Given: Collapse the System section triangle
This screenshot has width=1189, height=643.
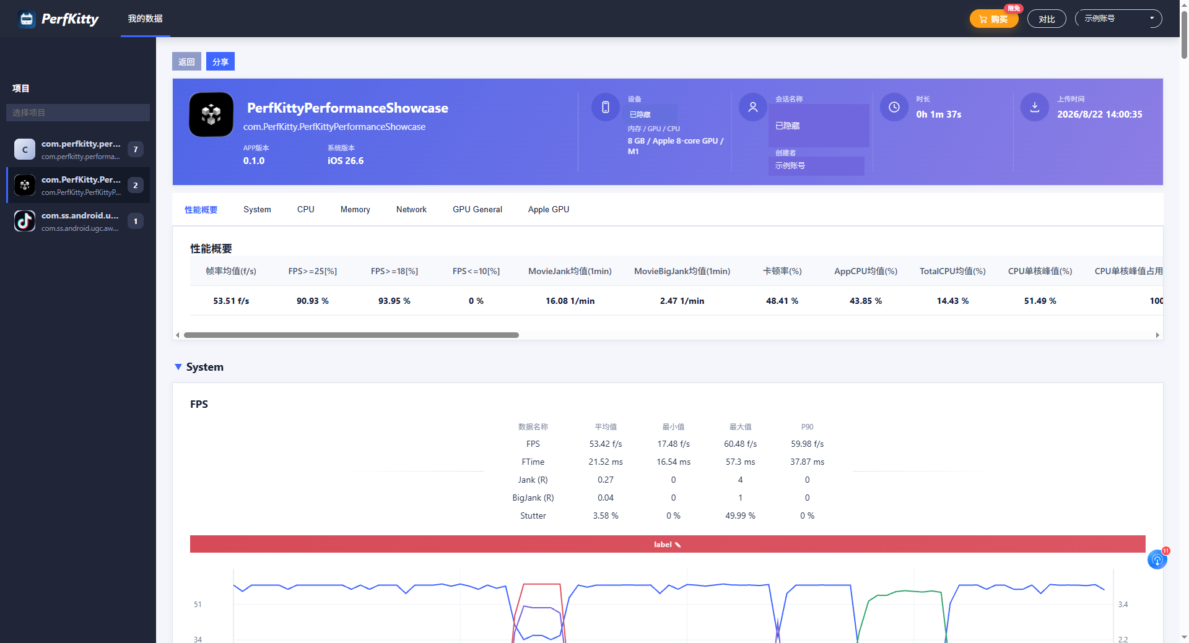Looking at the screenshot, I should click(178, 367).
